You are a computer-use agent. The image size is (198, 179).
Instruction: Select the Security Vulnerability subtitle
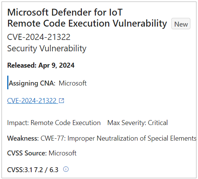(x=47, y=48)
